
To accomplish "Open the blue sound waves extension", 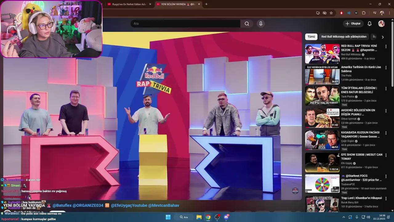I will click(349, 13).
